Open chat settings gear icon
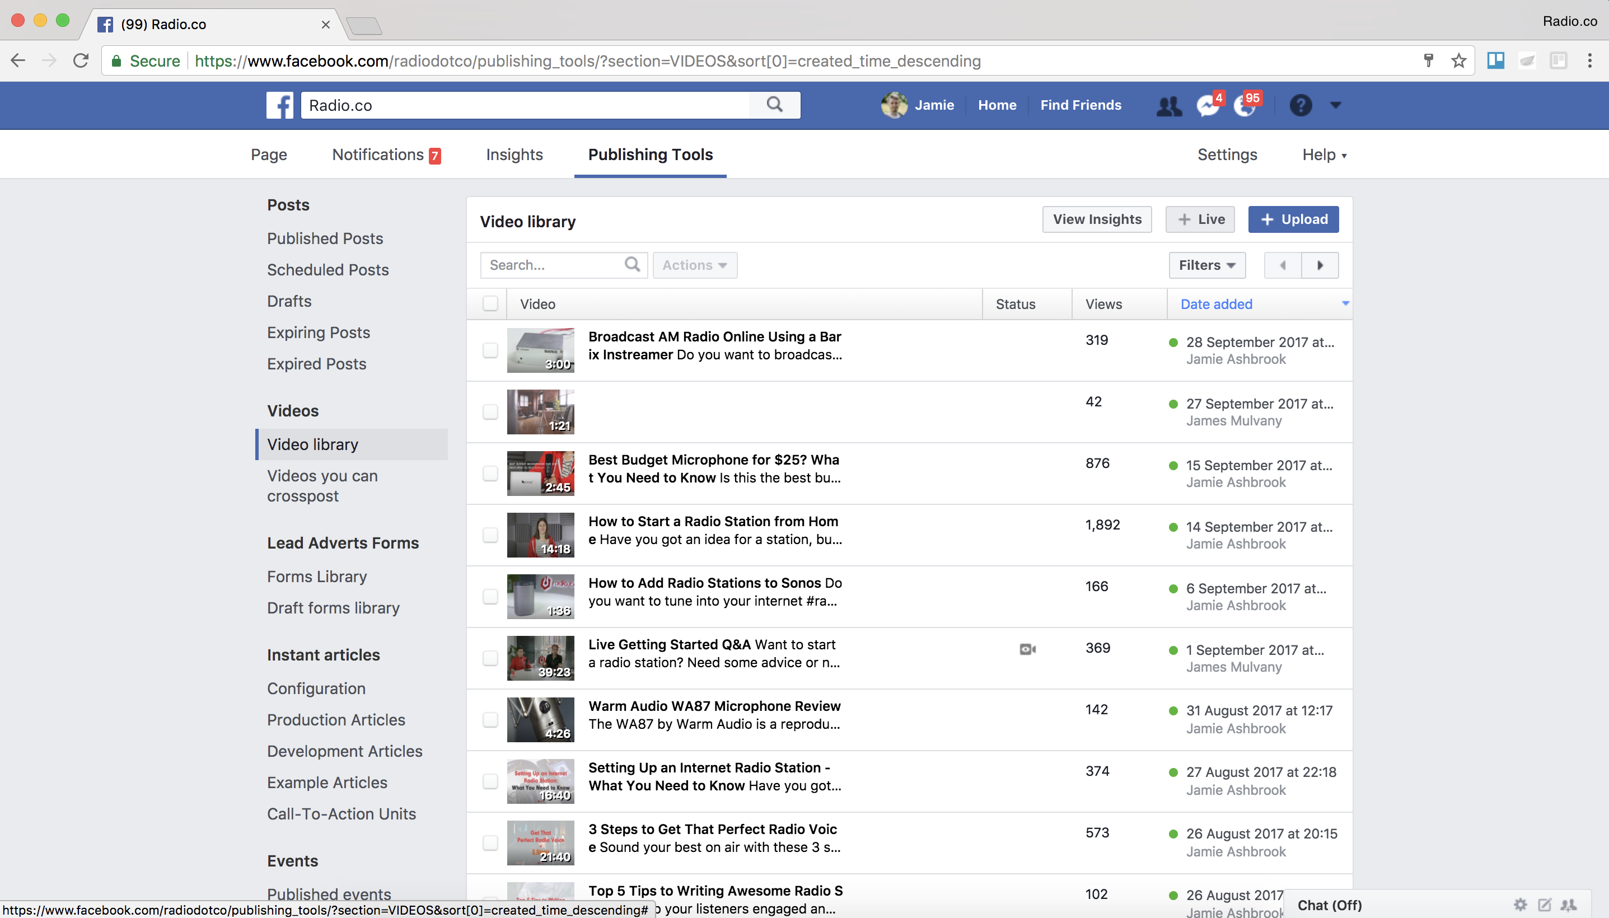Screen dimensions: 1609x918 [1520, 905]
